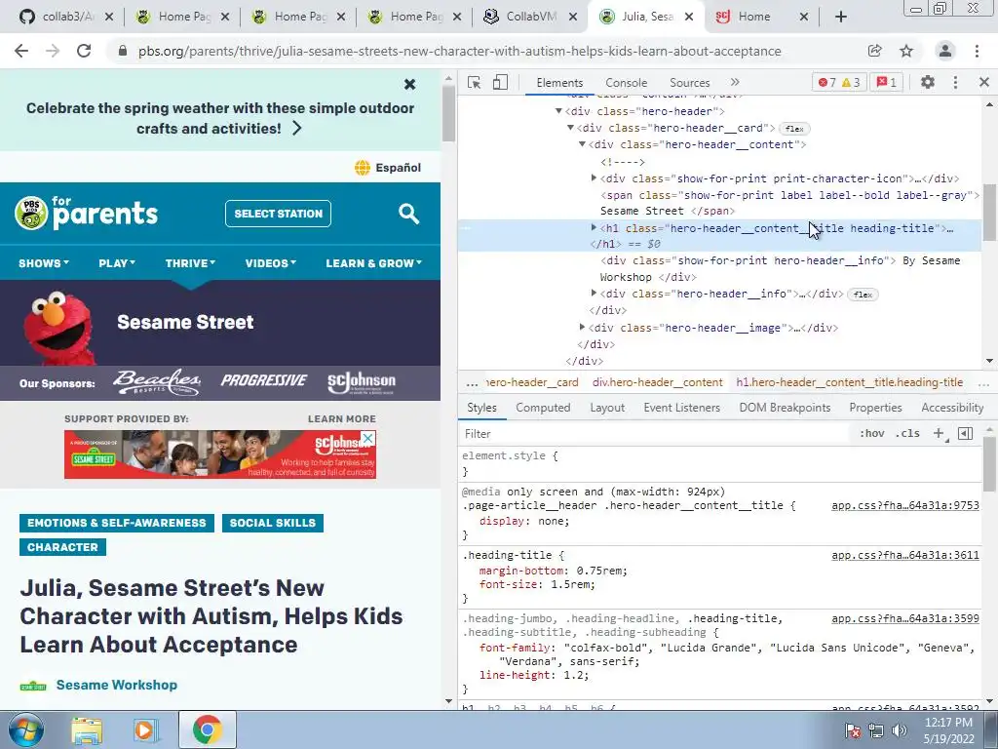The width and height of the screenshot is (998, 749).
Task: Open the THRIVE dropdown menu
Action: pyautogui.click(x=190, y=263)
